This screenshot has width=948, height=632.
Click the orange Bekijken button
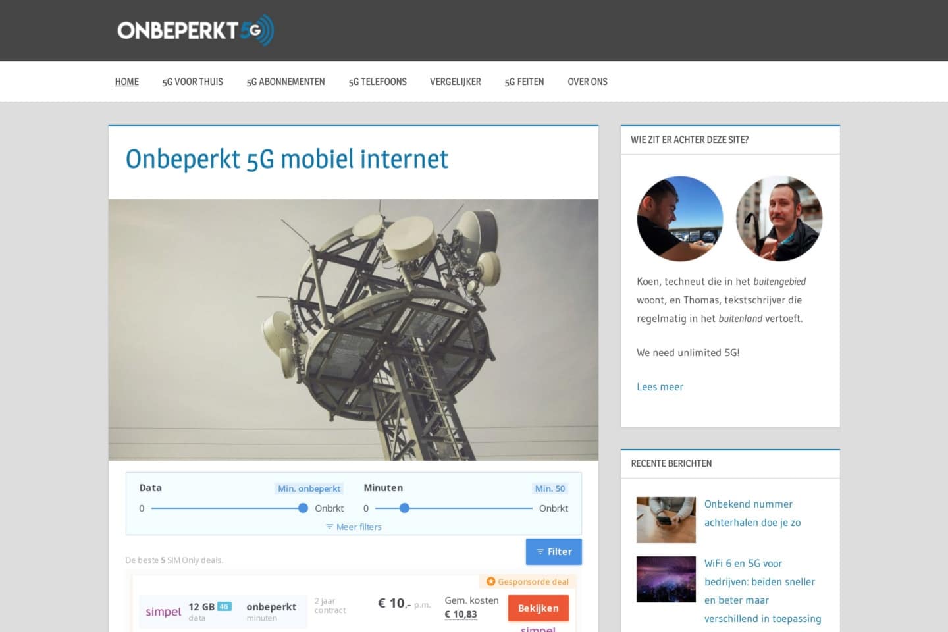(x=539, y=608)
